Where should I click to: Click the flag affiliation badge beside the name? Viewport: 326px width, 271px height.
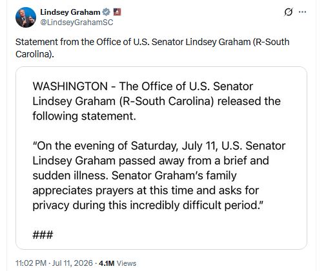coord(117,12)
